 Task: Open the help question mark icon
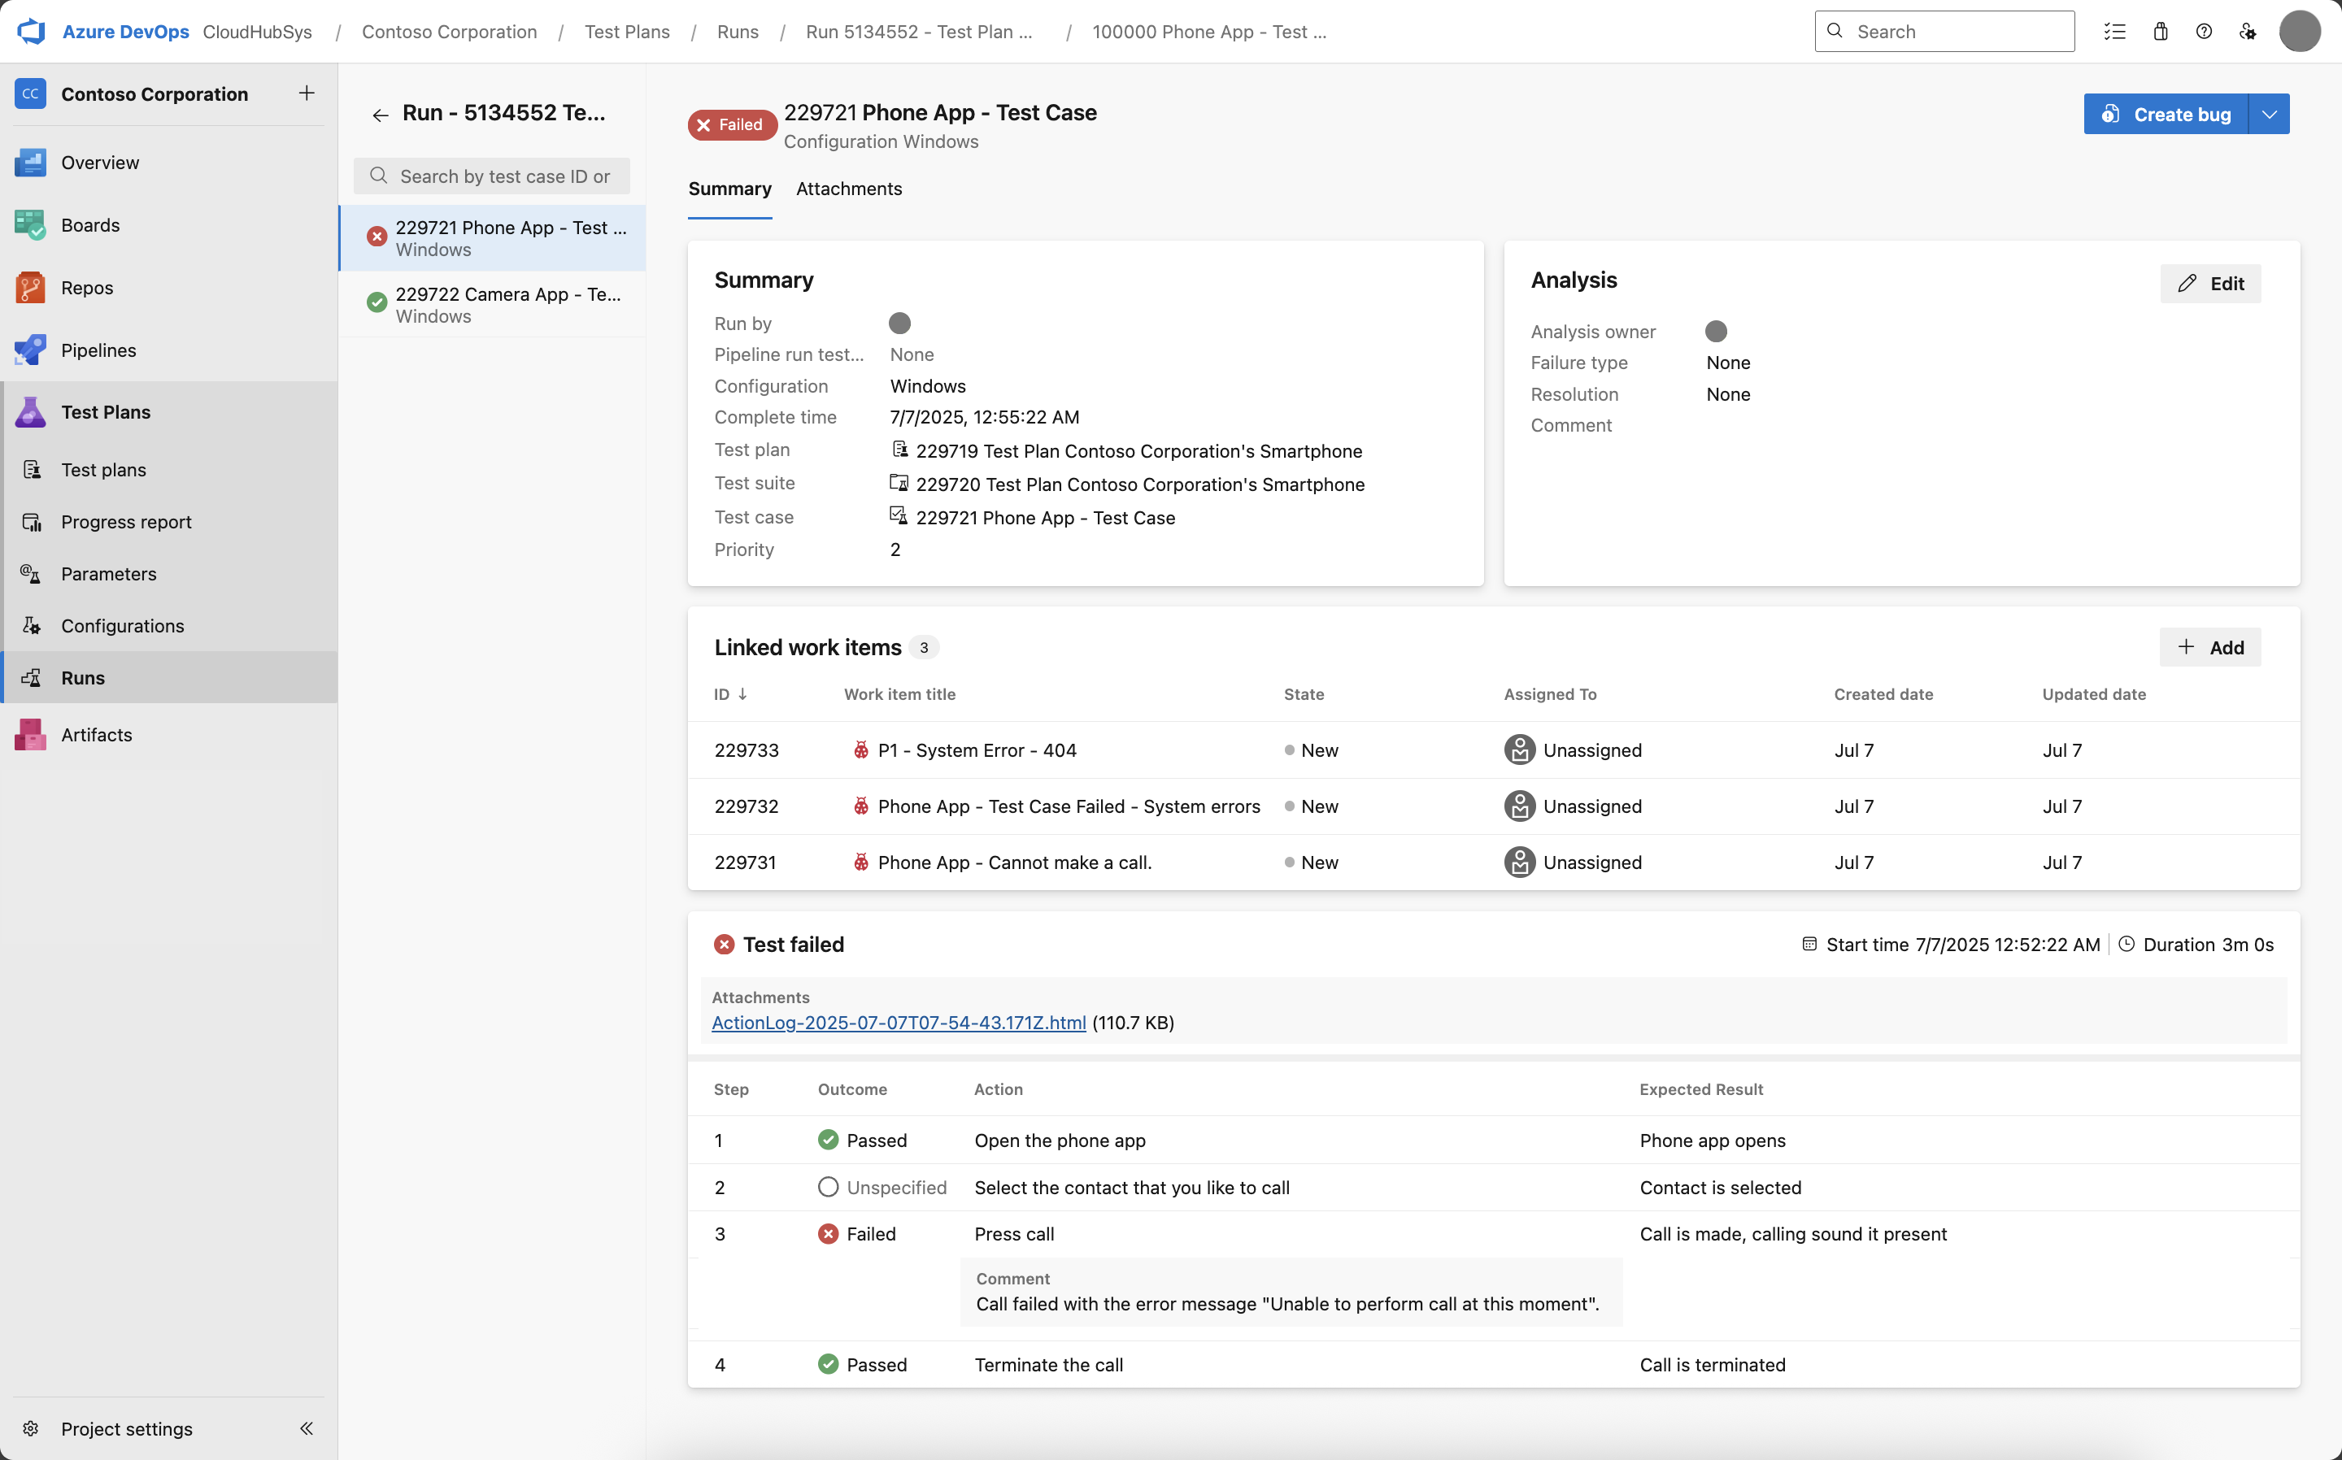pyautogui.click(x=2204, y=31)
